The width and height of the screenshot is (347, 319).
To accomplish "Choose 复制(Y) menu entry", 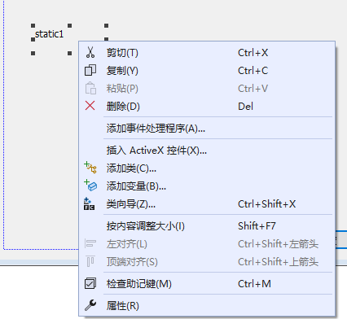I will coord(207,71).
